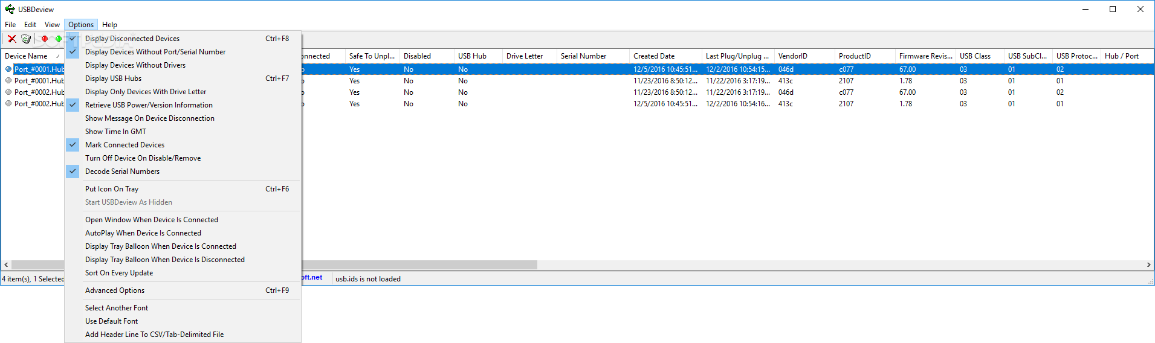Sort by USB SubClass column header
This screenshot has width=1155, height=343.
[1028, 56]
